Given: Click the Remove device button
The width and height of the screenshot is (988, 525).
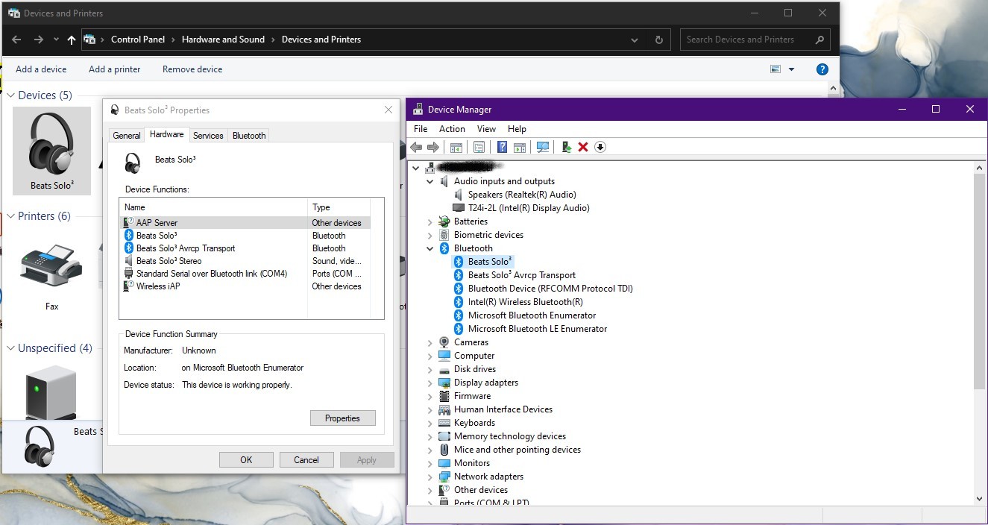Looking at the screenshot, I should click(192, 69).
